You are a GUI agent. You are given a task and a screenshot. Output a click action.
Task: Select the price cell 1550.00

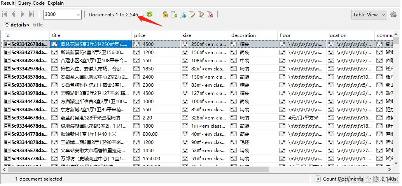(156, 158)
